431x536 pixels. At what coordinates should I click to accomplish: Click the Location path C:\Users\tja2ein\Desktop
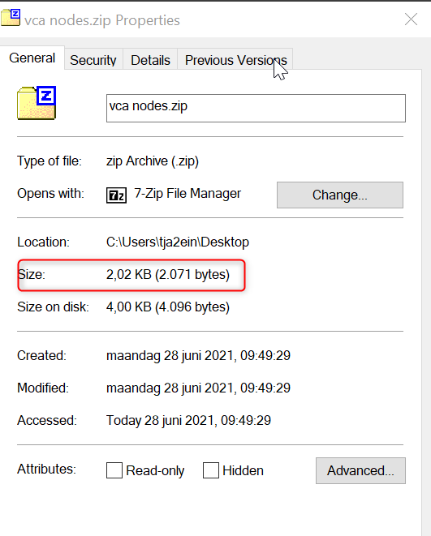178,242
